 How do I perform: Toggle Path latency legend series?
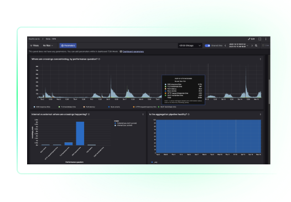89,107
